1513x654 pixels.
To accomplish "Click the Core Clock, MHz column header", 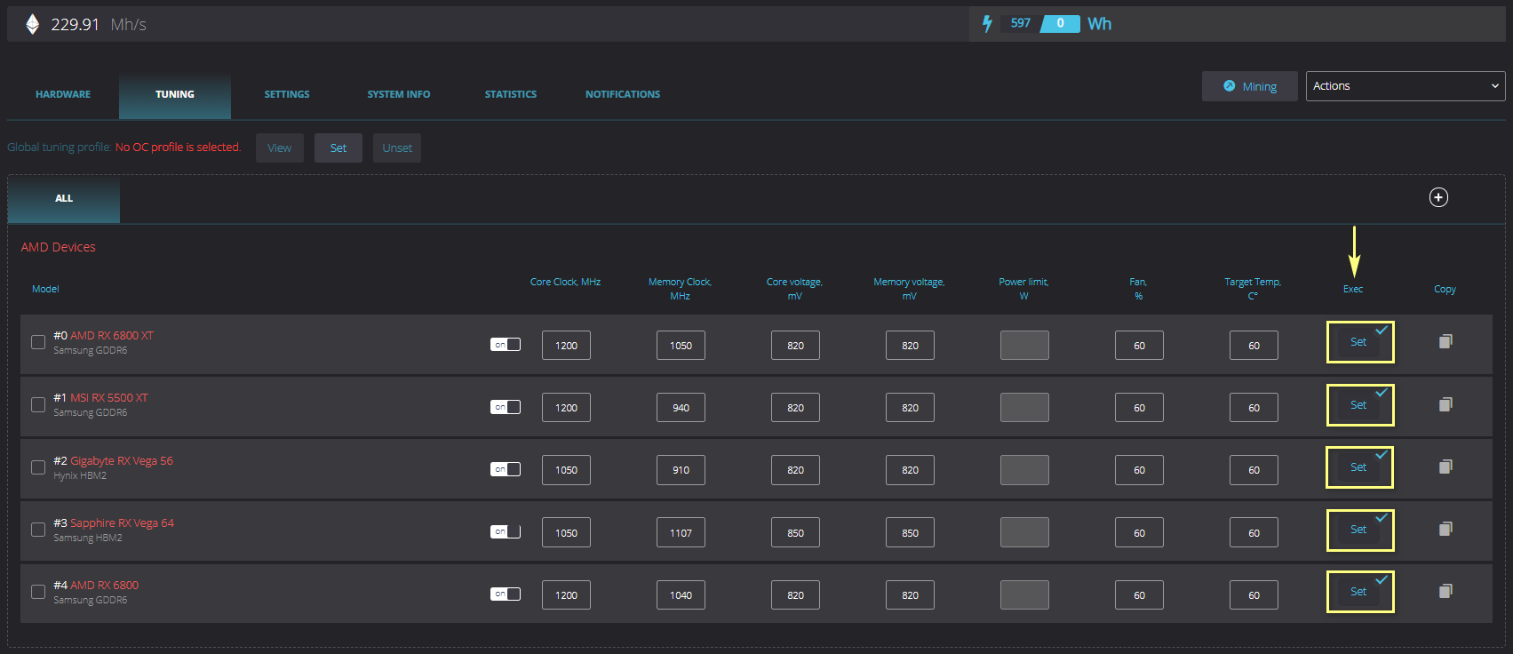I will (565, 282).
